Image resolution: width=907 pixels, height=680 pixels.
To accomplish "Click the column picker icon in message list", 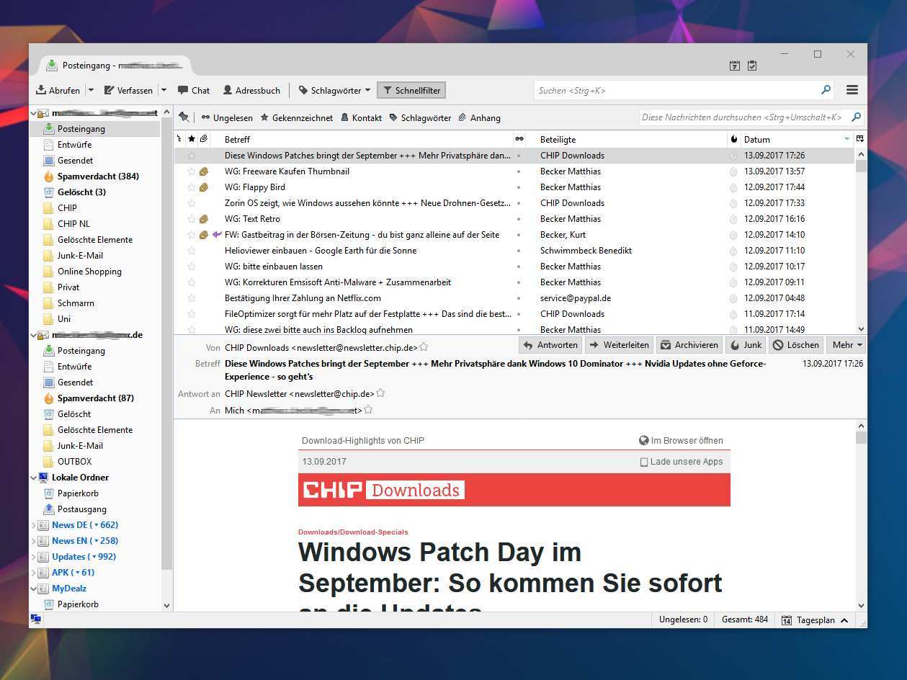I will tap(859, 139).
